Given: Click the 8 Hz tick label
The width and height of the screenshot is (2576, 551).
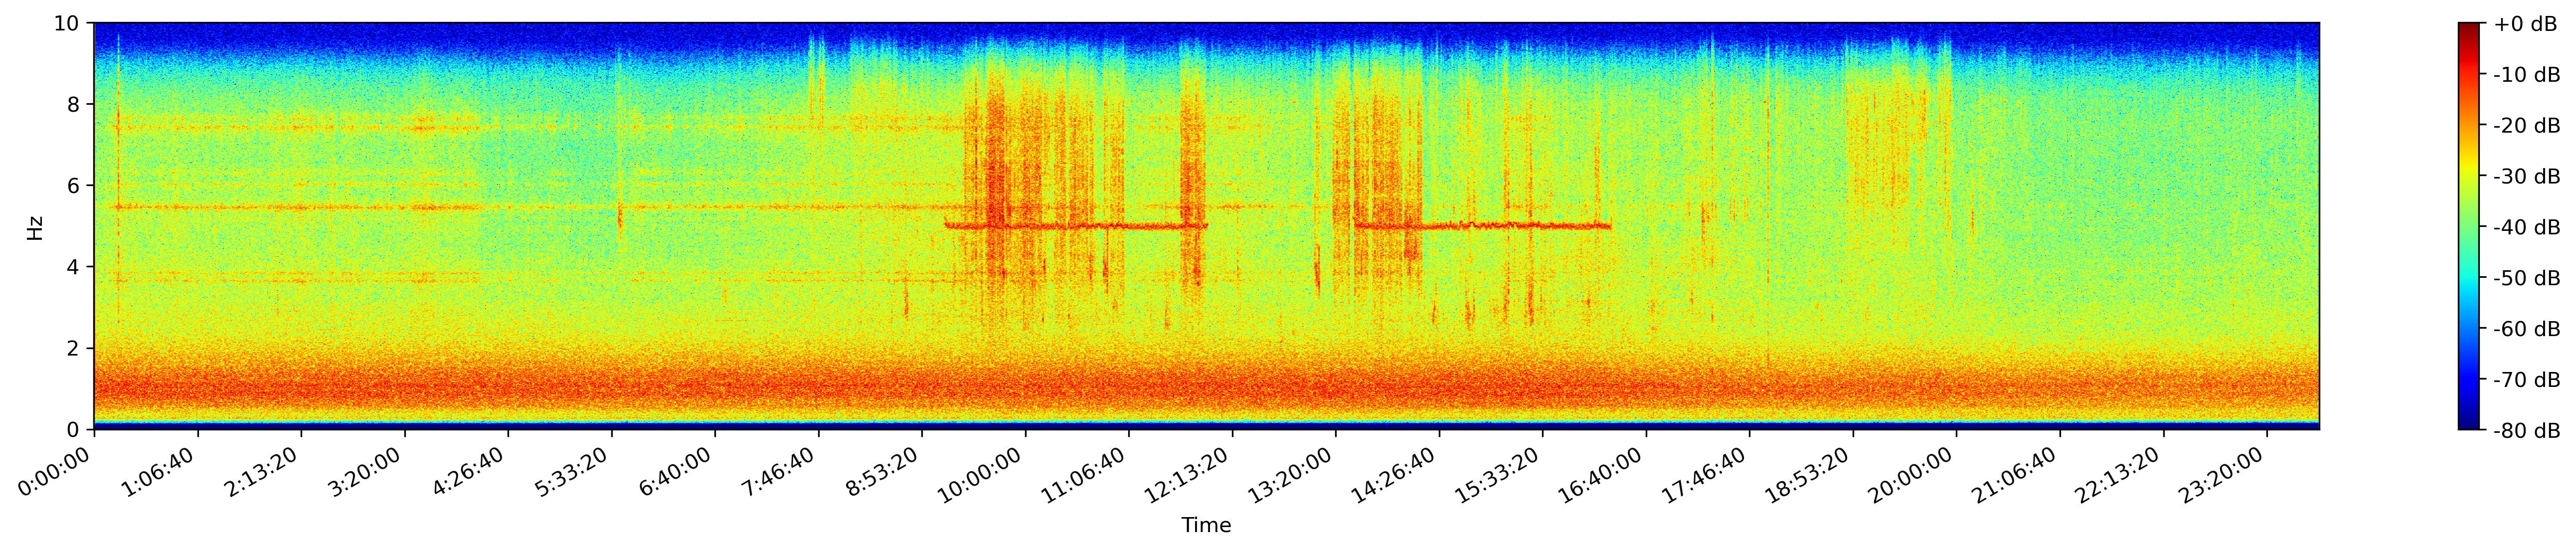Looking at the screenshot, I should coord(73,104).
